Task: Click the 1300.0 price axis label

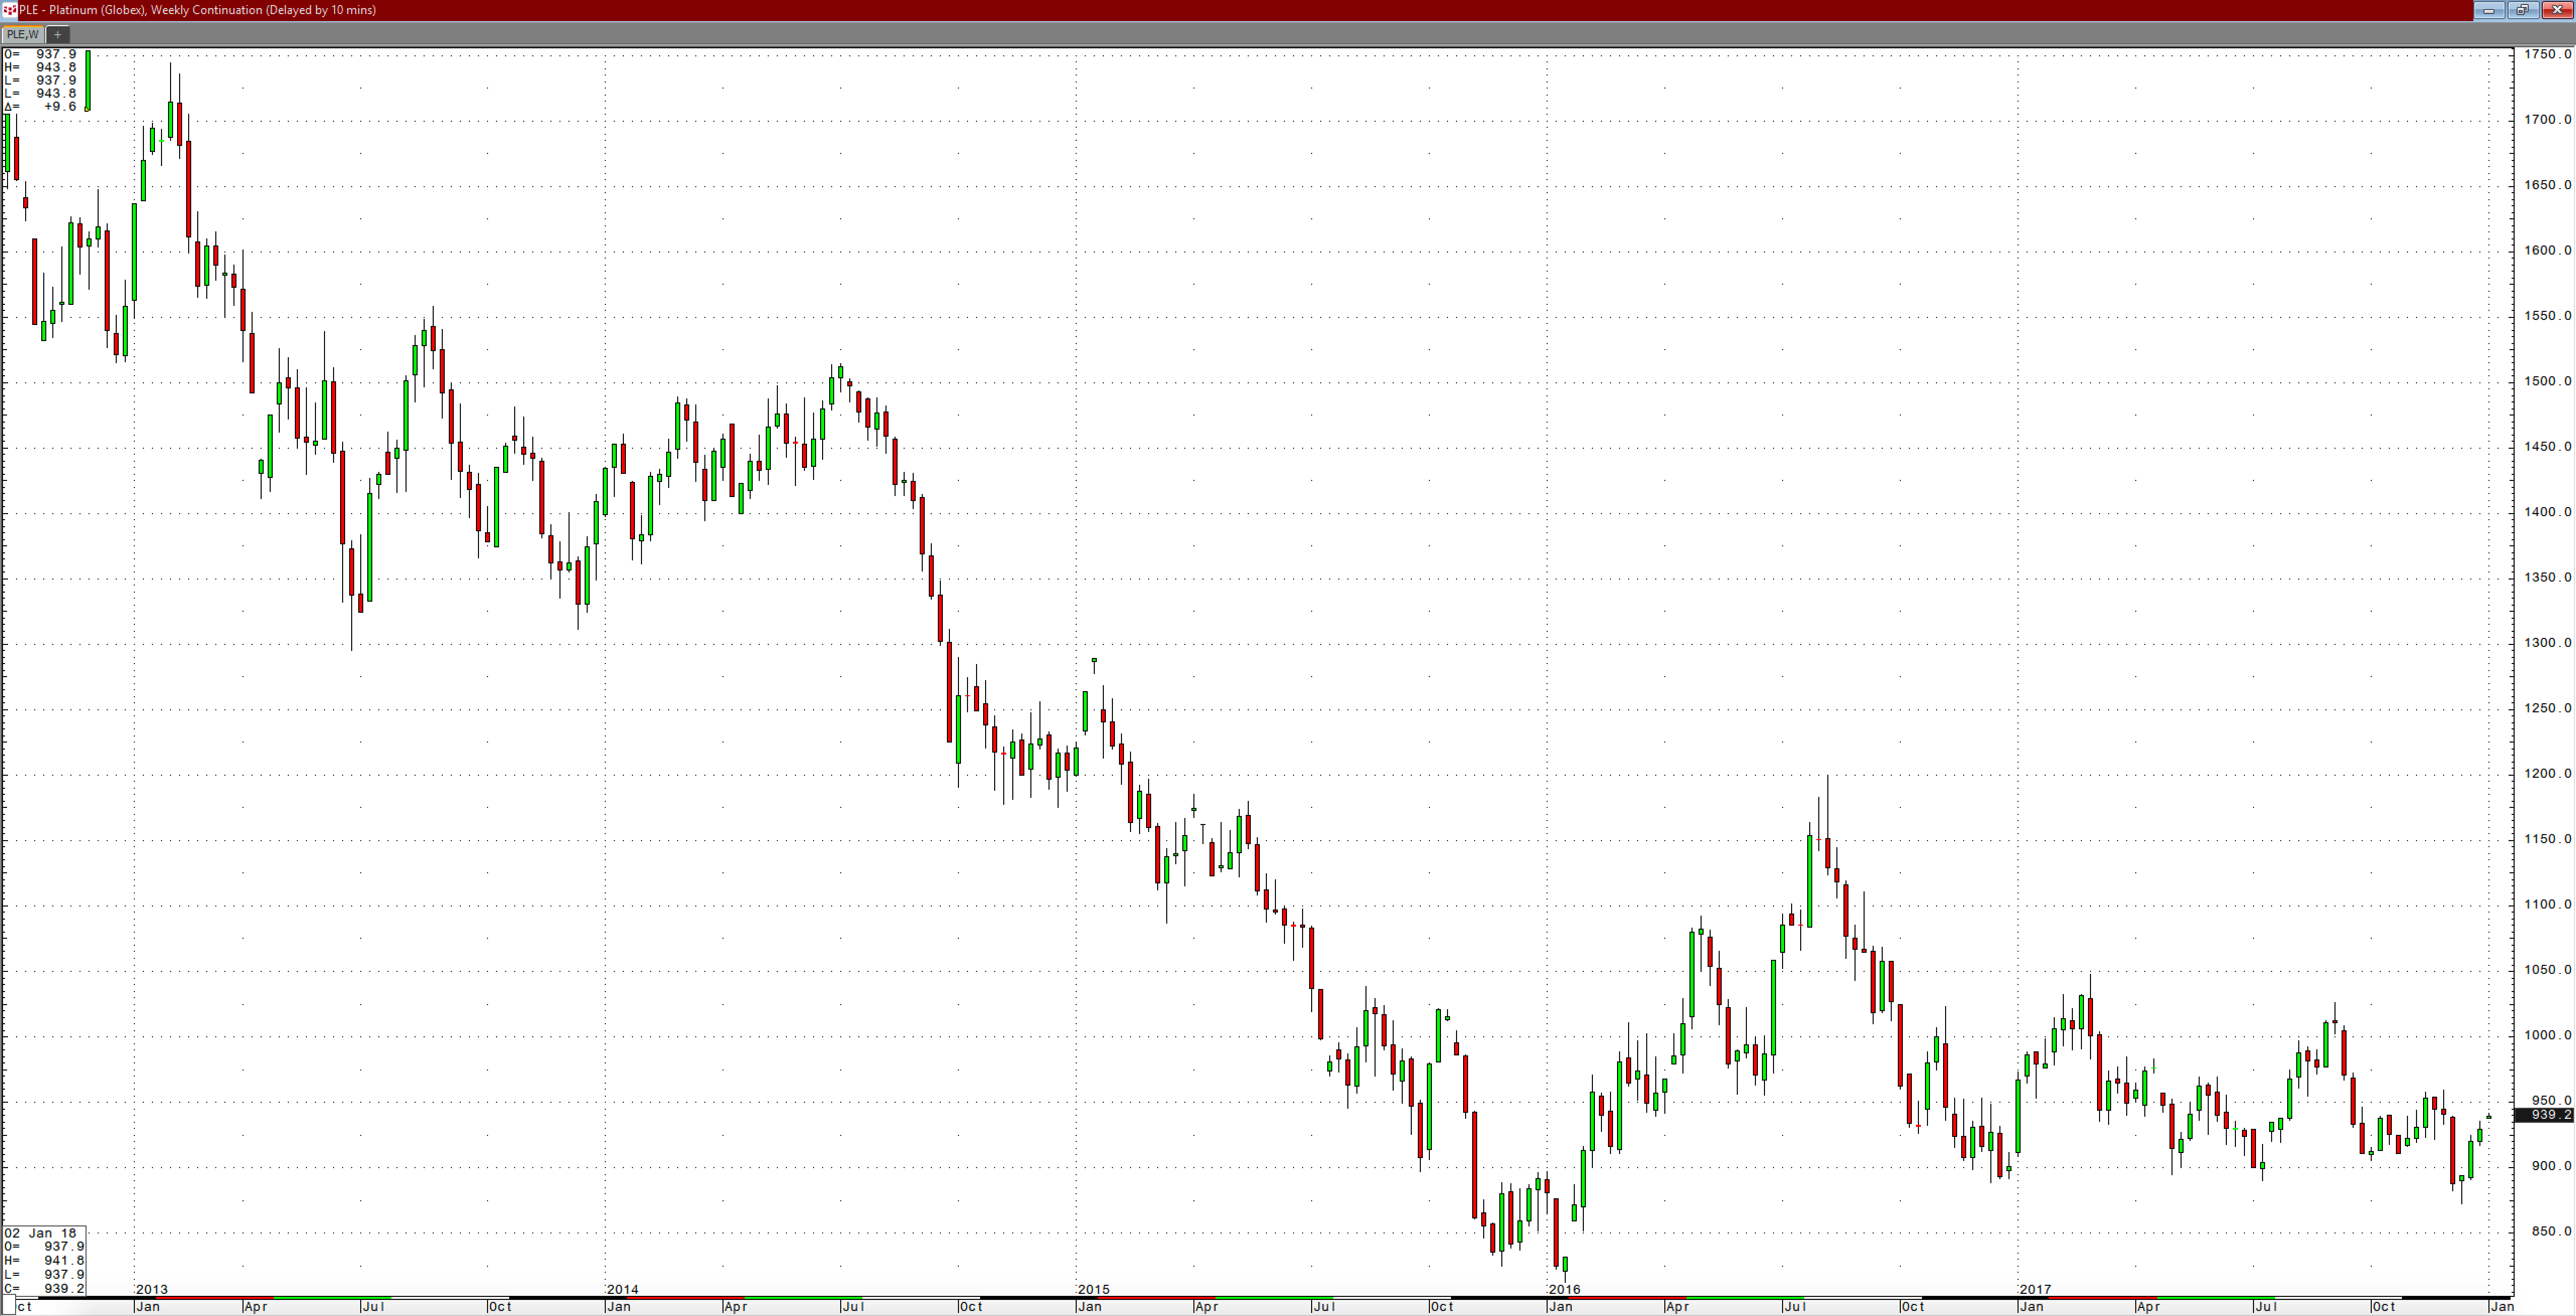Action: click(2547, 643)
